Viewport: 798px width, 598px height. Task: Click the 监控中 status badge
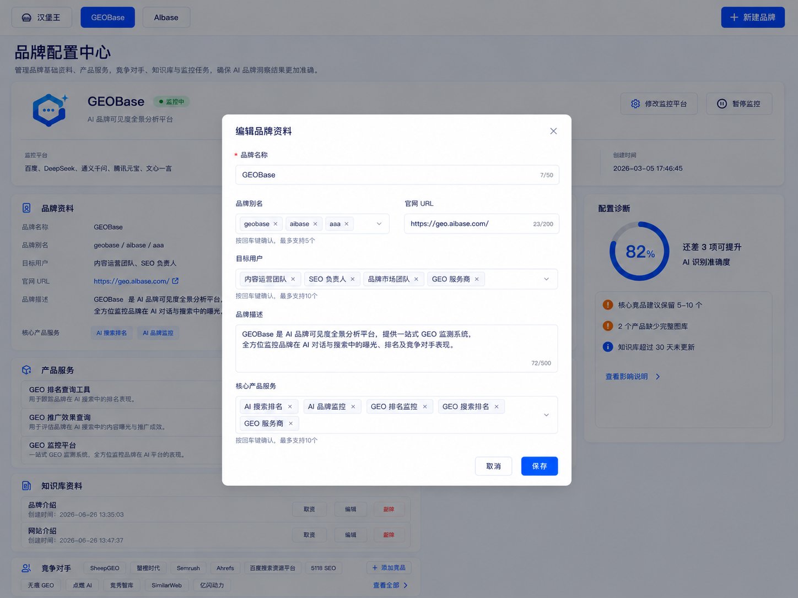point(171,101)
